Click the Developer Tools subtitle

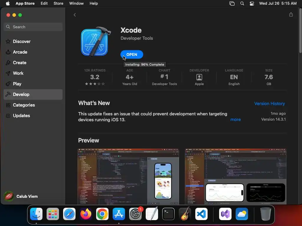coord(137,38)
